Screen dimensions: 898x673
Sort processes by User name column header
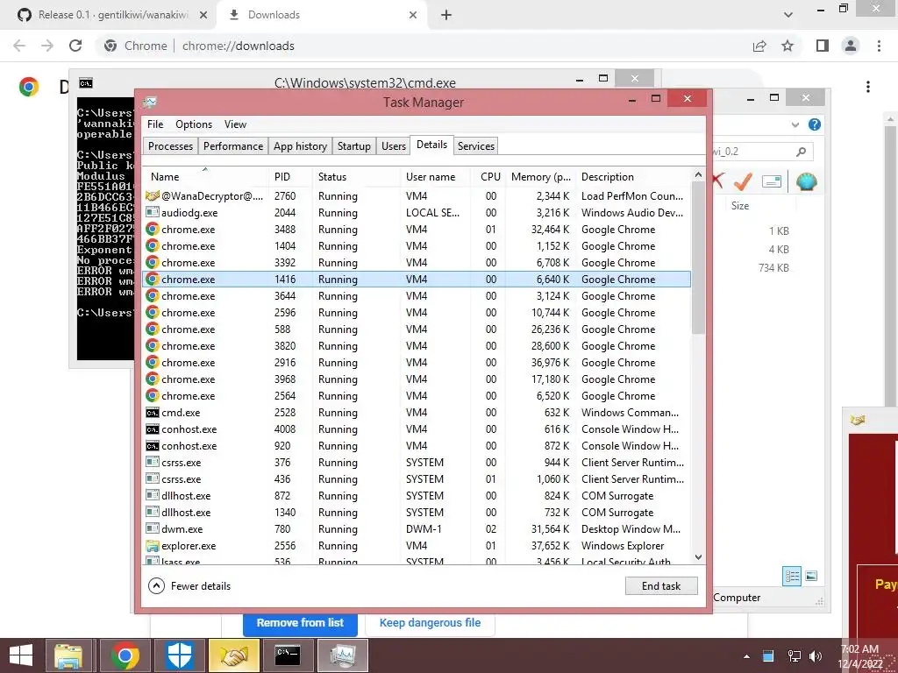(435, 177)
